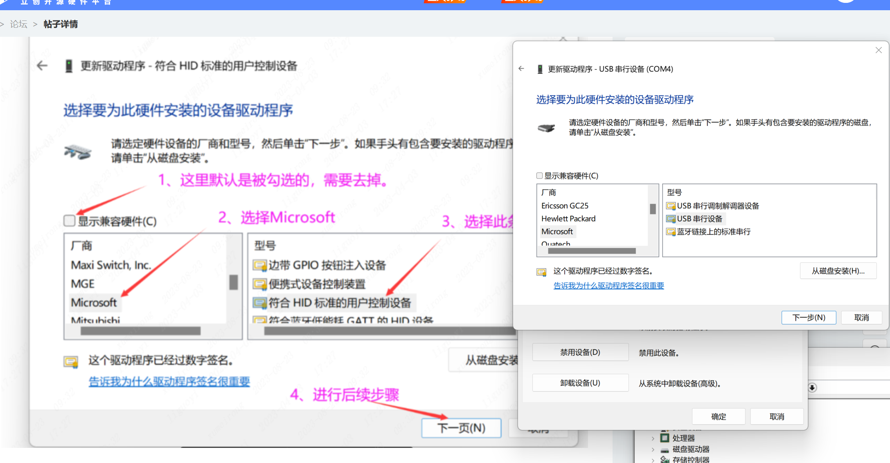Click the 处理器 processor icon
This screenshot has height=463, width=890.
point(665,438)
